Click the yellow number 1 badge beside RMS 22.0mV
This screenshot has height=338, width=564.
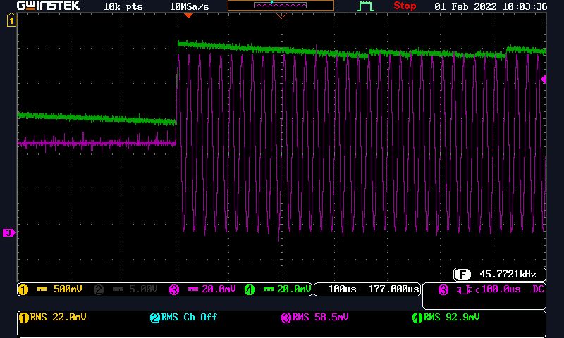(24, 318)
